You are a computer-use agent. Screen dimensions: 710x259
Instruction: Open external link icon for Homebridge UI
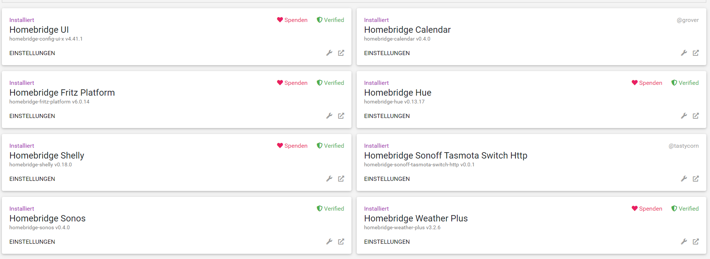[341, 53]
